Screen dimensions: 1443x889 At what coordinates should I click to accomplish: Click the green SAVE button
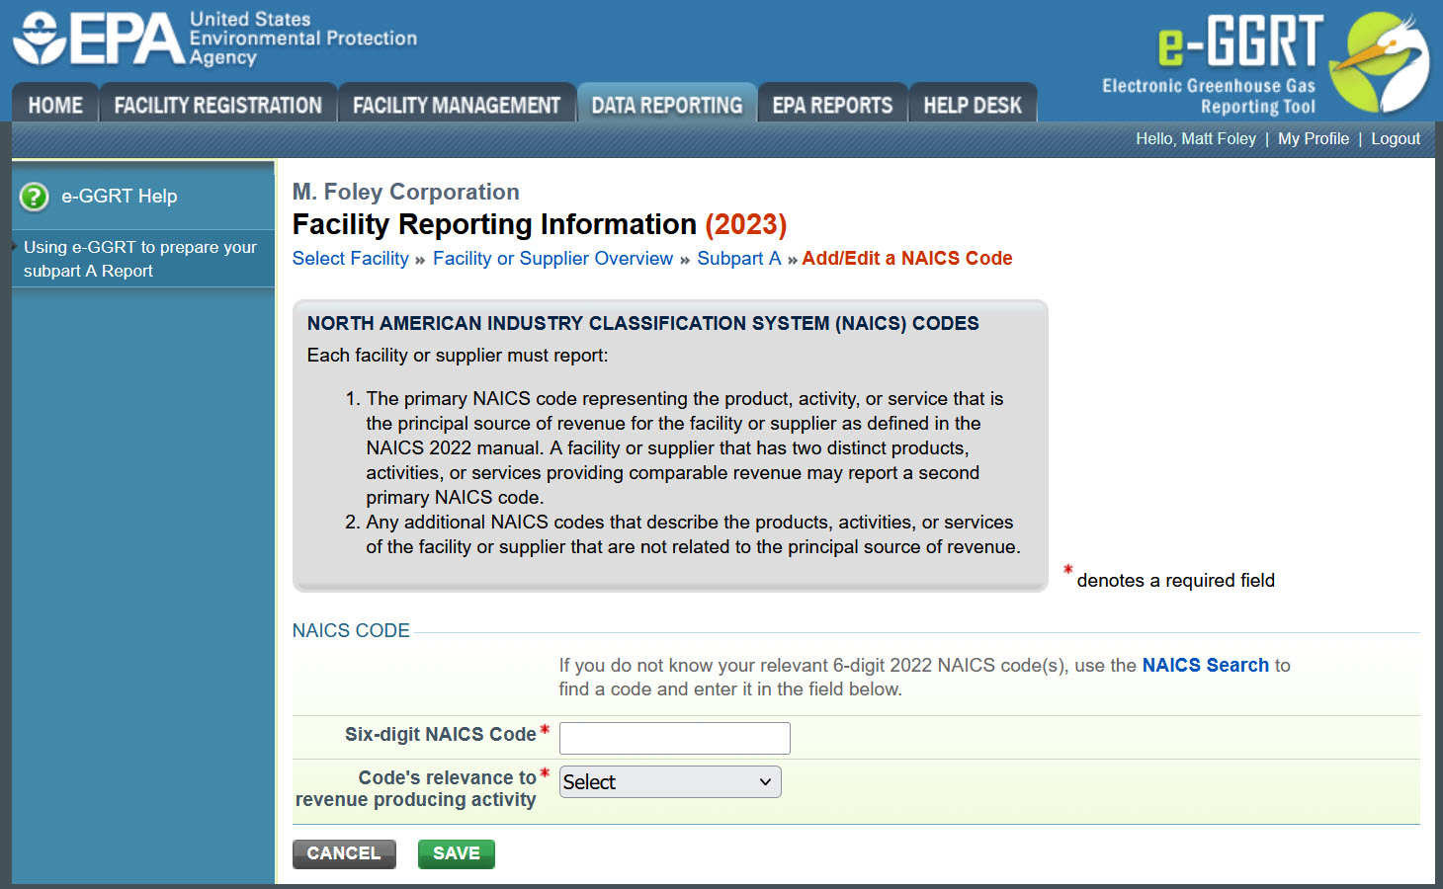tap(457, 853)
